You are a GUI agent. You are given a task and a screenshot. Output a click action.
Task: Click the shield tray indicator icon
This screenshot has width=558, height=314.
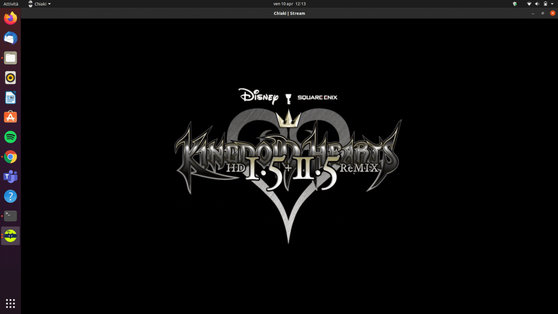[x=515, y=4]
